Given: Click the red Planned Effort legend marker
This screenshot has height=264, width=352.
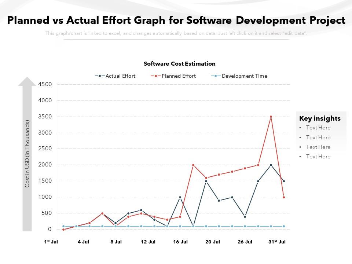Looking at the screenshot, I should [156, 76].
